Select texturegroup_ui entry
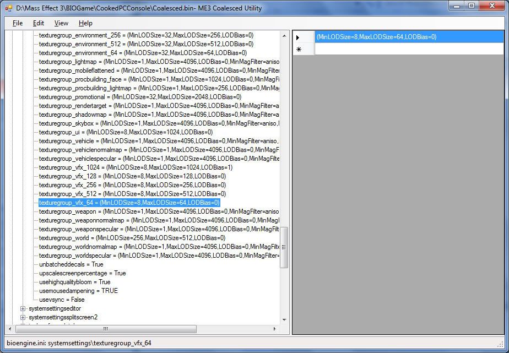Viewport: 509px width, 353px height. pyautogui.click(x=126, y=132)
